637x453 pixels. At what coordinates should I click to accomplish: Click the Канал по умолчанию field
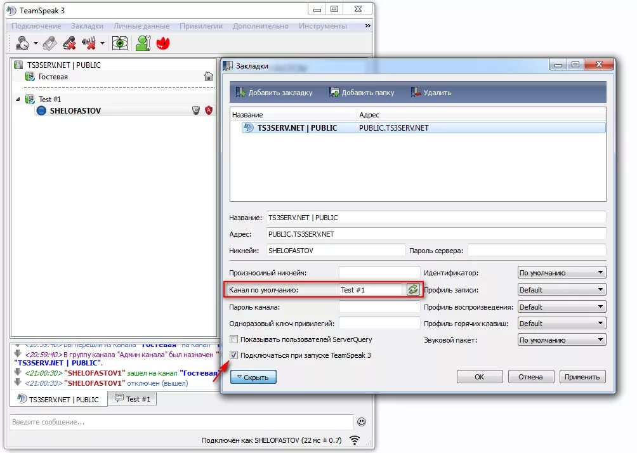click(x=371, y=290)
